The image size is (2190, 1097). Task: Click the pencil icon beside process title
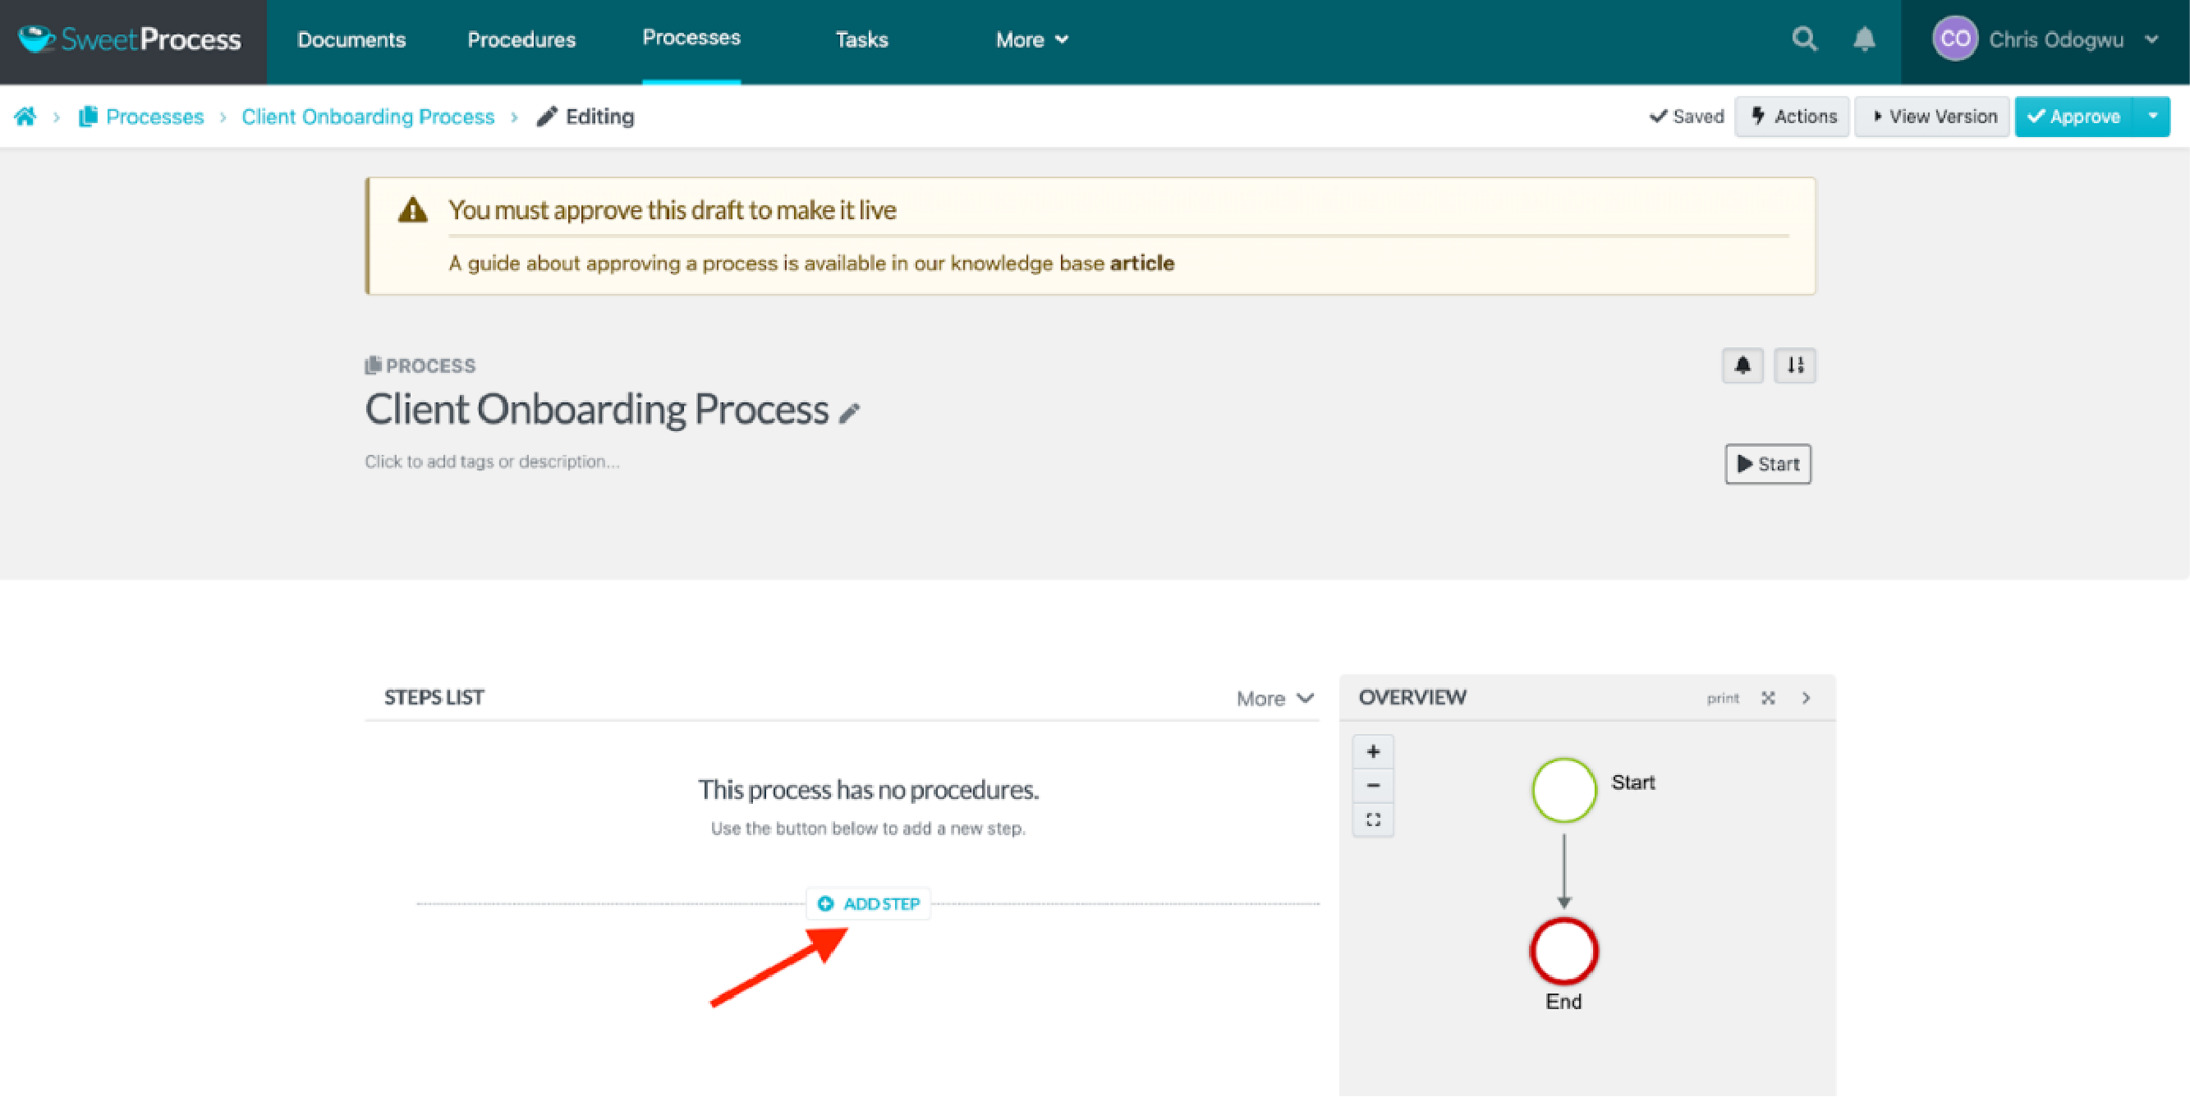point(849,413)
